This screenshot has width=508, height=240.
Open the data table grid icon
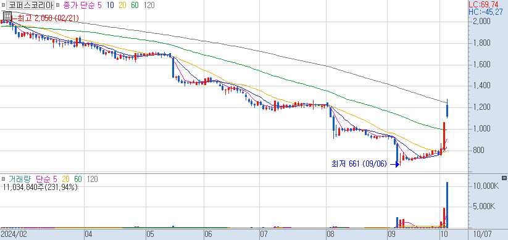coord(7,16)
